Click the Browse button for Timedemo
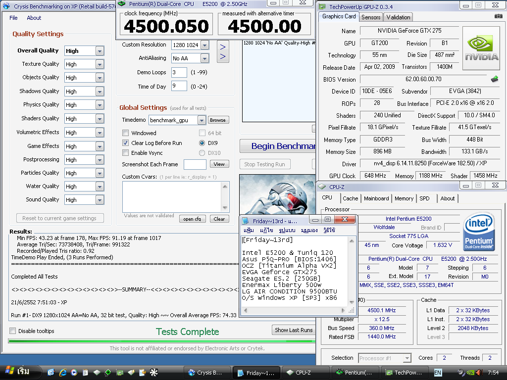The height and width of the screenshot is (380, 507). point(218,120)
